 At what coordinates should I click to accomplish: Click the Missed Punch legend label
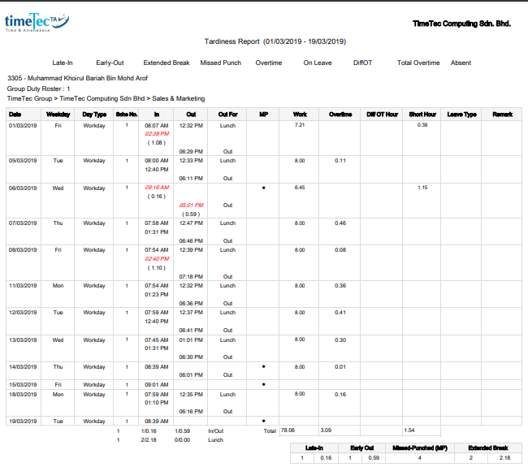[221, 63]
